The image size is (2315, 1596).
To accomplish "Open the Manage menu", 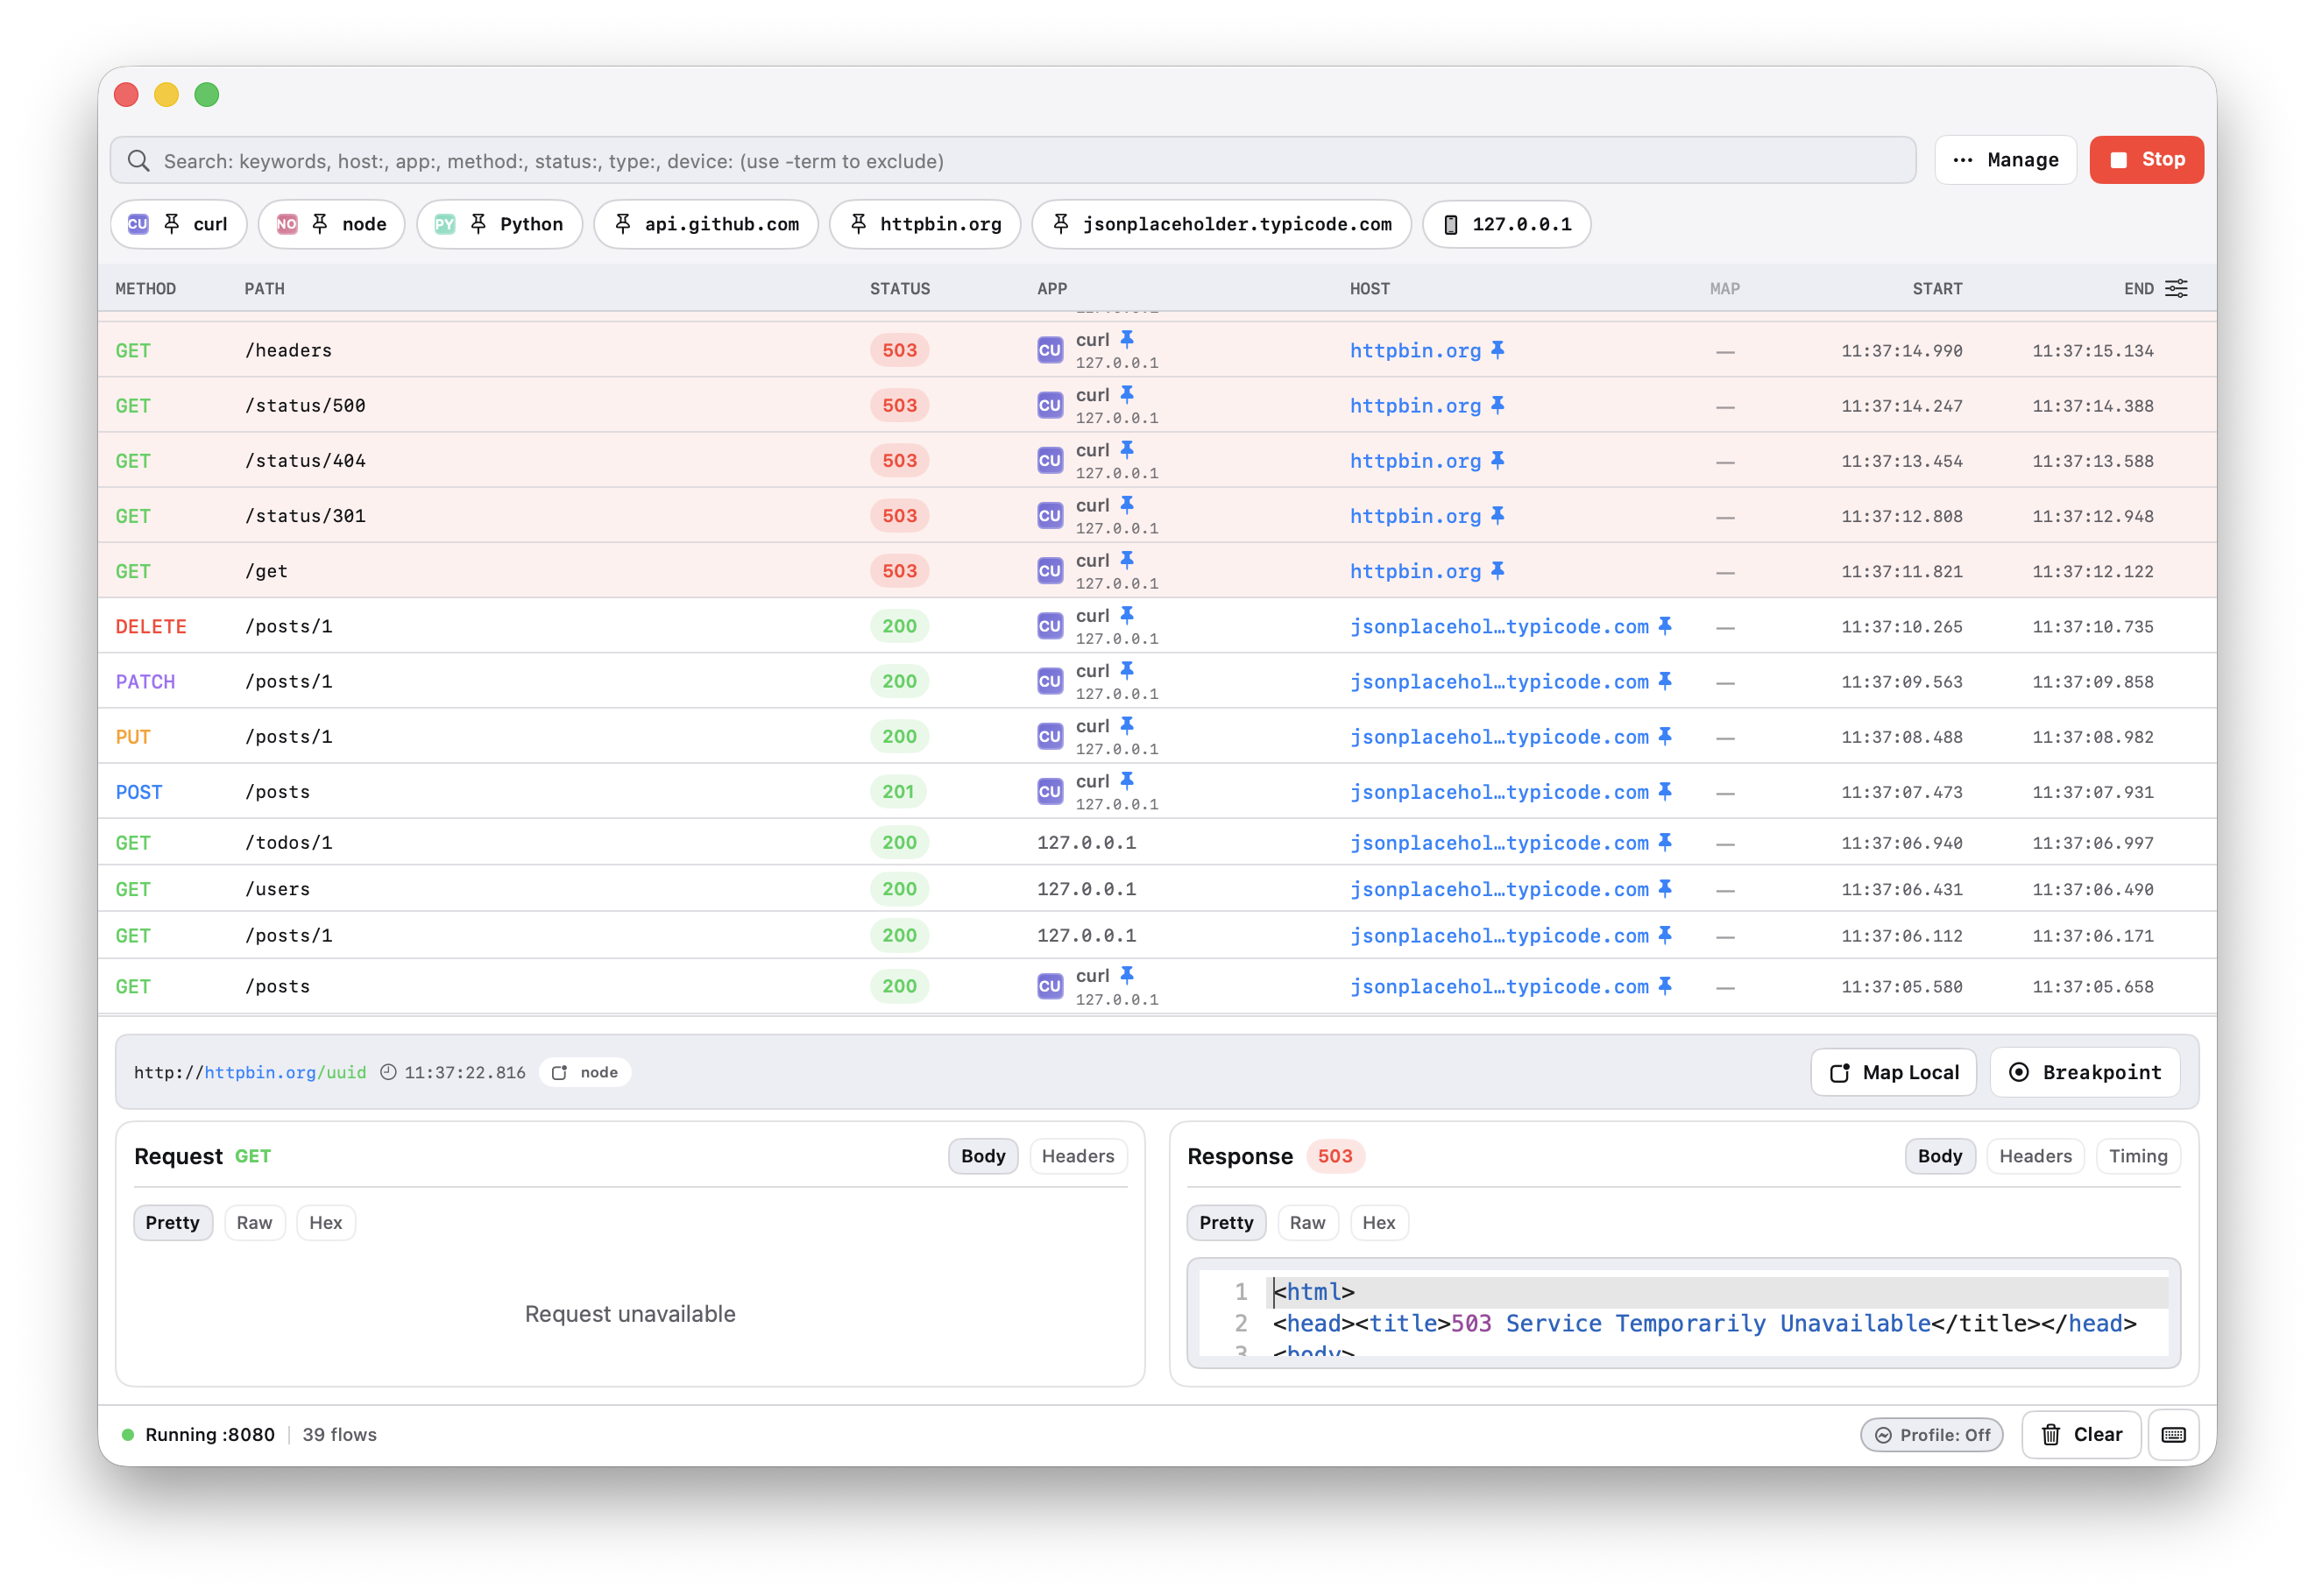I will 2005,160.
